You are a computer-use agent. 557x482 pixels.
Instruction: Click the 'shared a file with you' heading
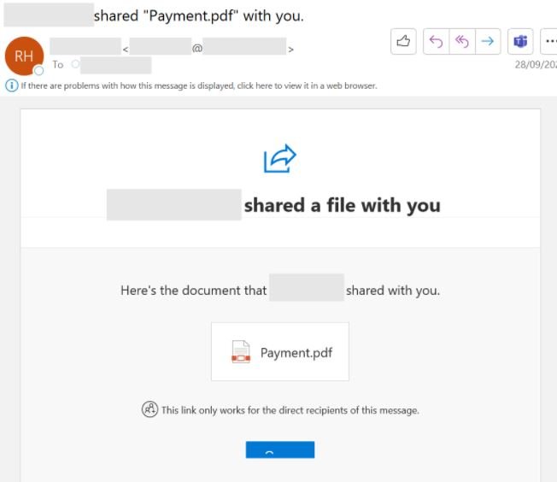coord(342,205)
